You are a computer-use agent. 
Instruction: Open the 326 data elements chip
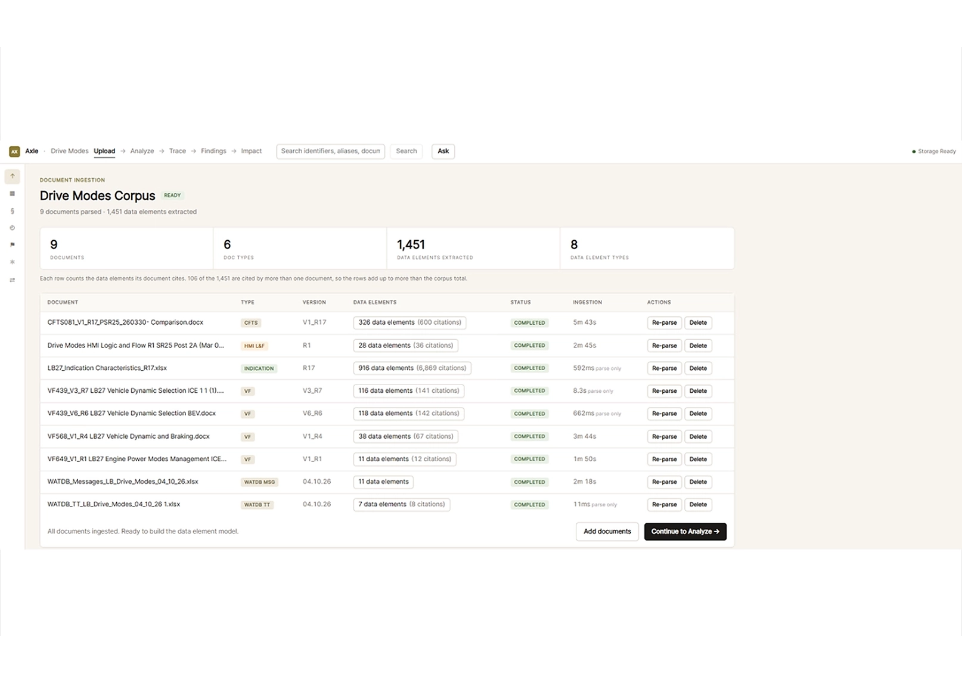(409, 323)
